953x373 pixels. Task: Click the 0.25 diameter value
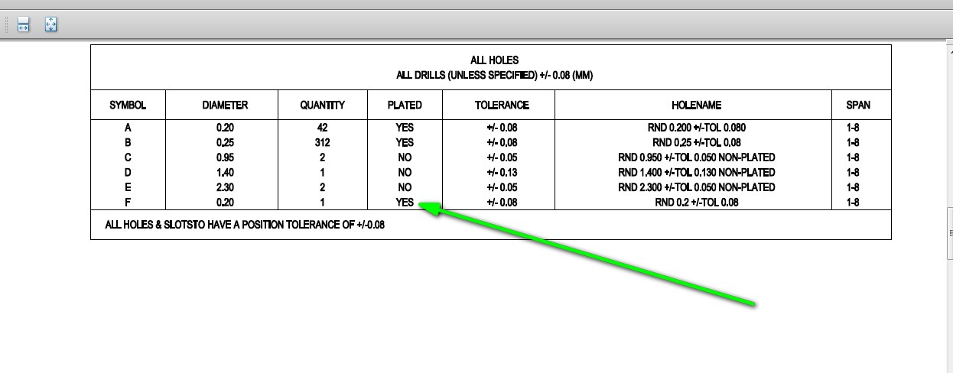tap(225, 142)
